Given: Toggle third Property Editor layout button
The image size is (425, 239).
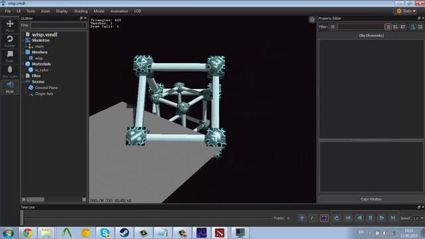Looking at the screenshot, I should pyautogui.click(x=403, y=27).
